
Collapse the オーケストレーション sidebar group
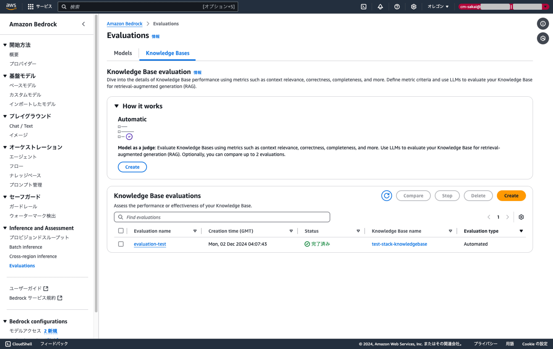click(5, 147)
